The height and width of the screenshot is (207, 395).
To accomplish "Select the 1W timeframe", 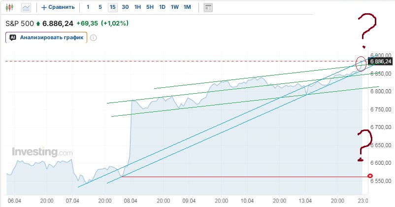I will (x=174, y=7).
